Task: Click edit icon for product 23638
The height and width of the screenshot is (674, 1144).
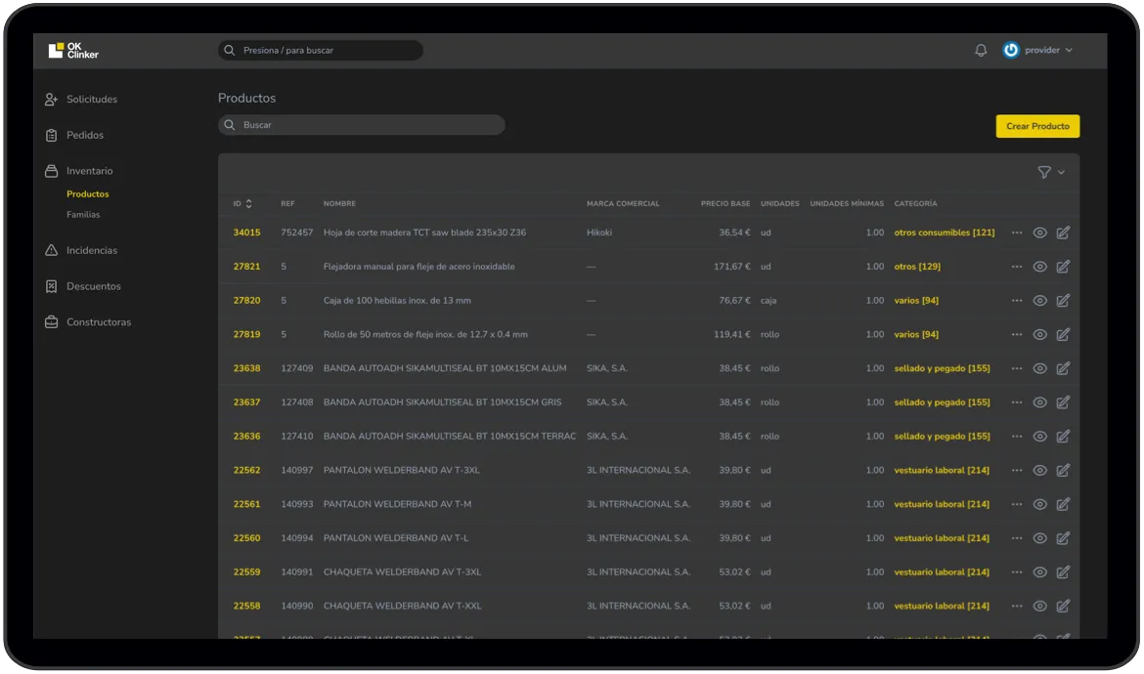Action: pos(1063,368)
